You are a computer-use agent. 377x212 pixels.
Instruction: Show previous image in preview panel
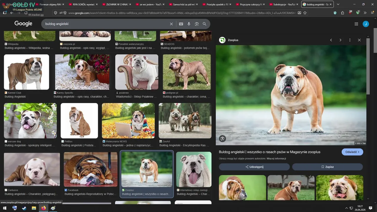click(331, 40)
